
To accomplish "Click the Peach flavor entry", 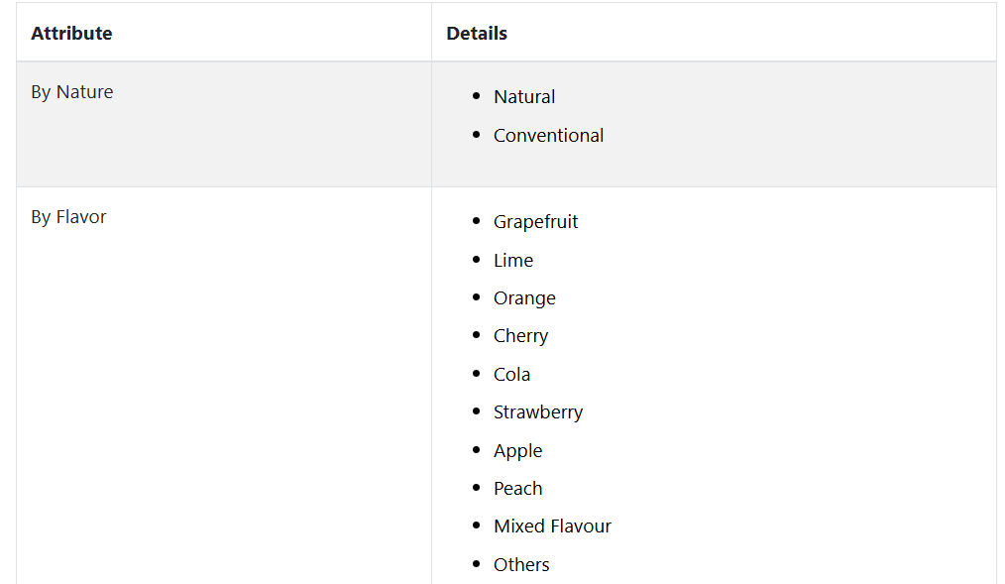I will click(518, 489).
